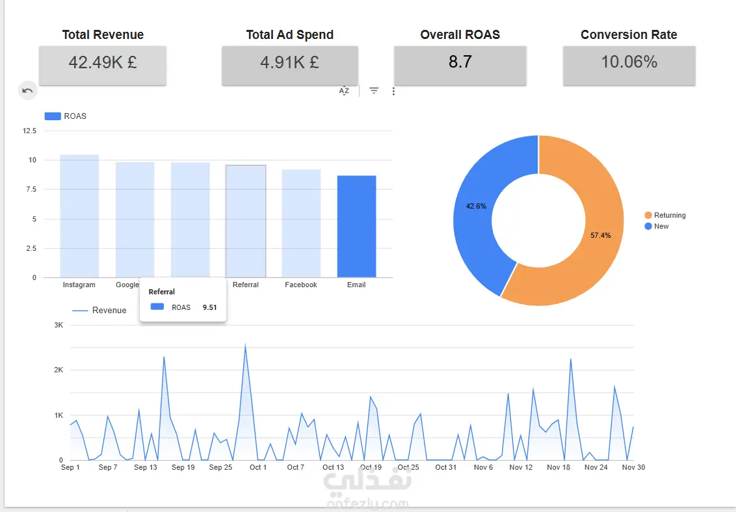This screenshot has width=736, height=512.
Task: Click the Conversion Rate 10.06% scorecard
Action: 629,66
